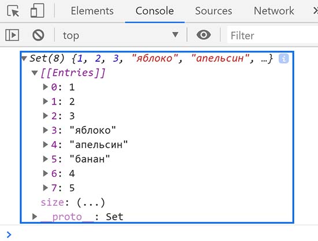
Task: Collapse the Set(8) object triangle
Action: [x=24, y=58]
